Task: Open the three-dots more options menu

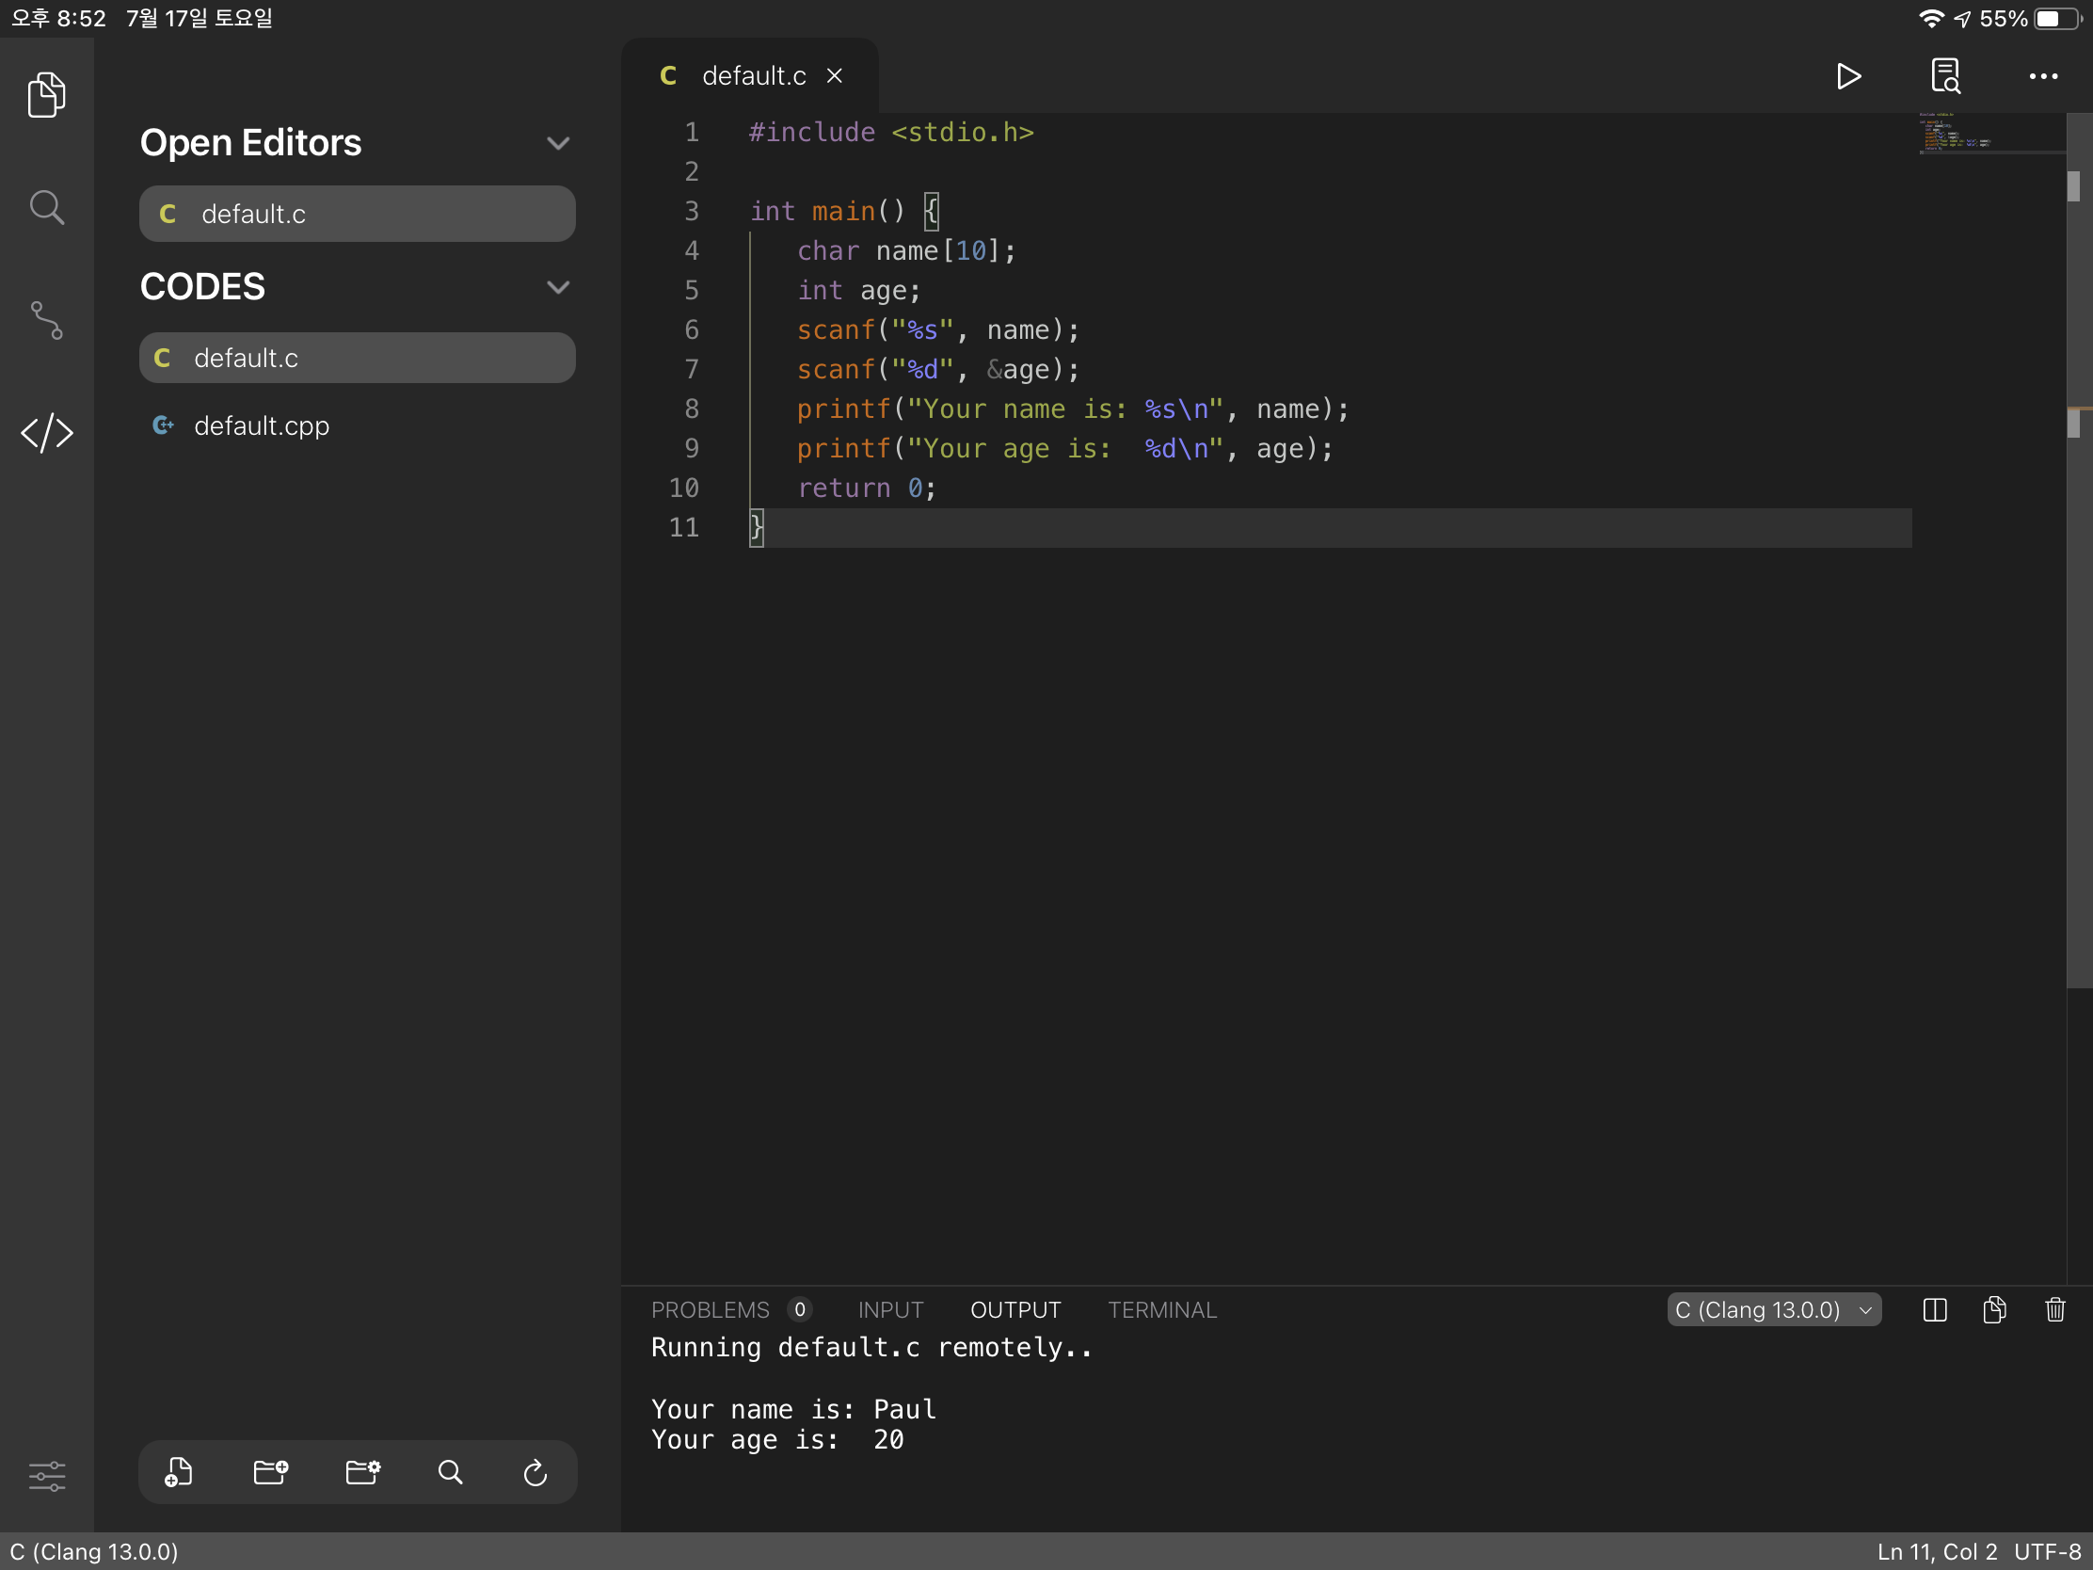Action: 2043,75
